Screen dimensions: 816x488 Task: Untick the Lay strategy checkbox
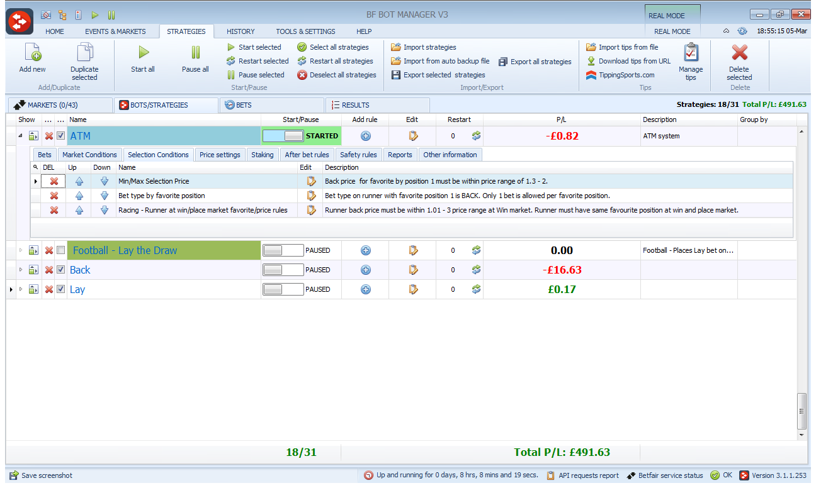[60, 289]
